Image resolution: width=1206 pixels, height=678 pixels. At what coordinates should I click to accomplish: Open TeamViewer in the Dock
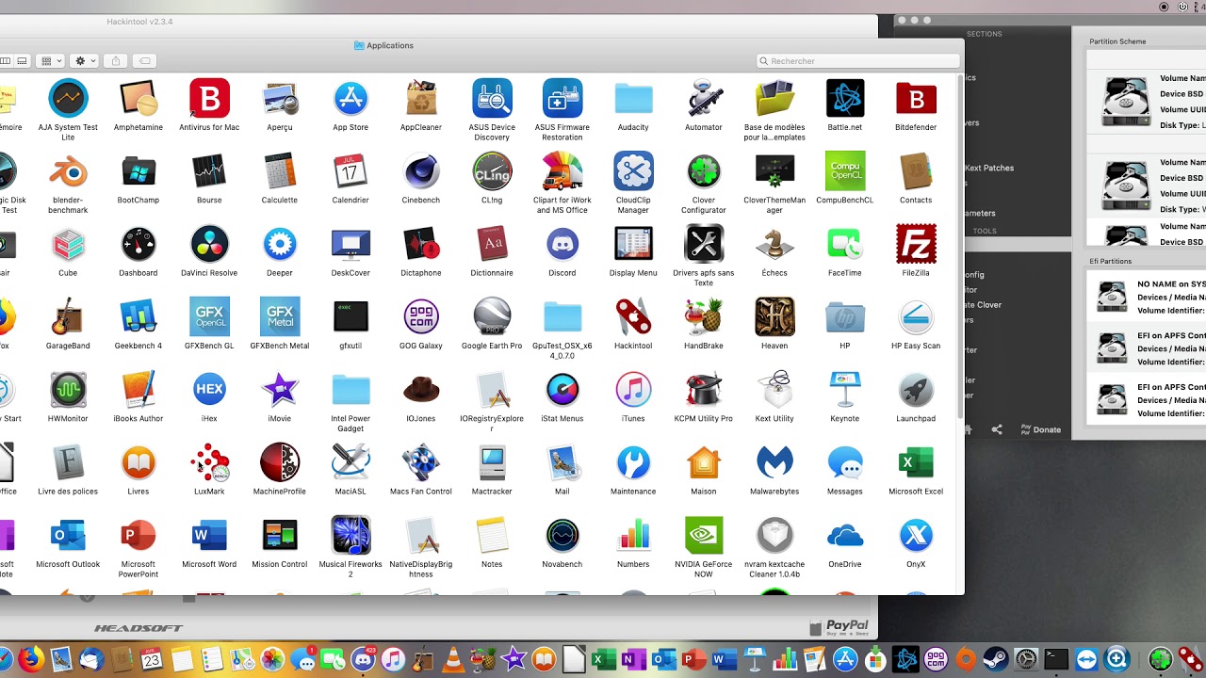pos(1086,659)
